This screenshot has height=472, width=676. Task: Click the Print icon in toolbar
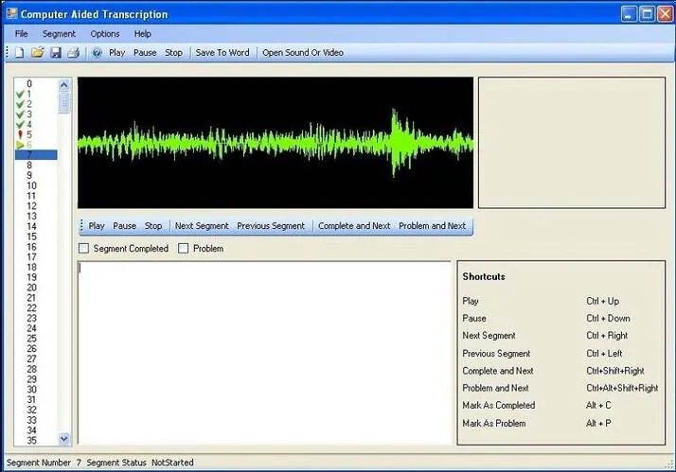(x=73, y=53)
